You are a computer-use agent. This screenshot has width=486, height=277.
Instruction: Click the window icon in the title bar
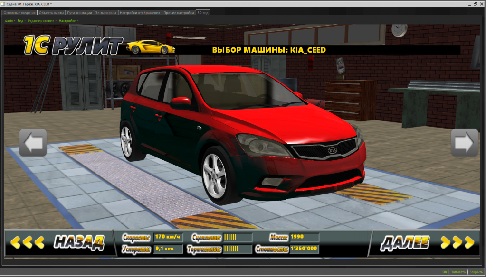click(x=3, y=4)
